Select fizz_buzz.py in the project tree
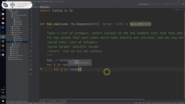 18,21
